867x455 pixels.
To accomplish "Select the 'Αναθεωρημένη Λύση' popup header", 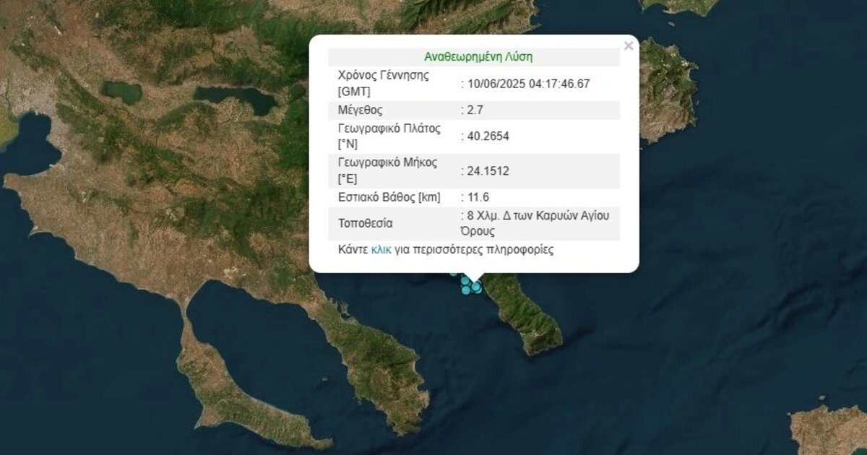I will 478,57.
